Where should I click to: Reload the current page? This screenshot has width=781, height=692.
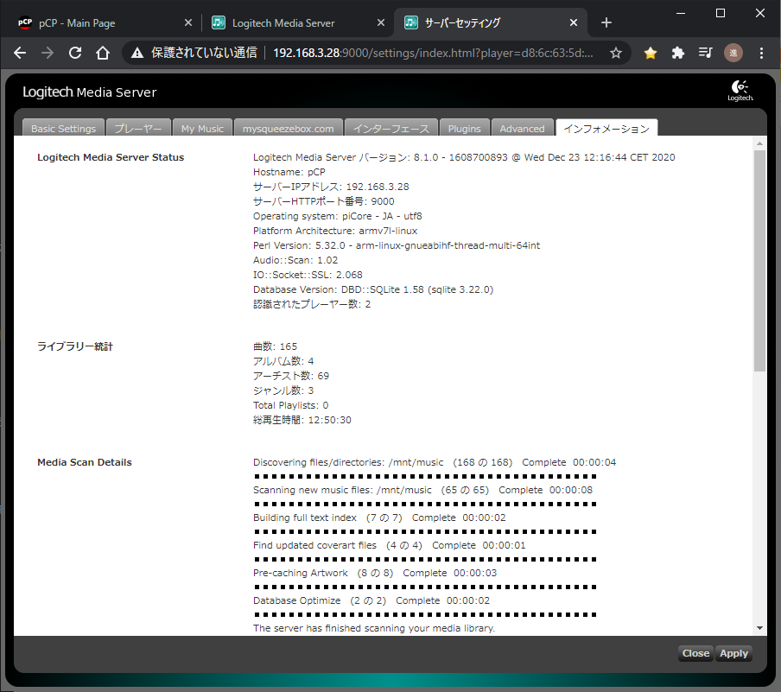(x=75, y=53)
